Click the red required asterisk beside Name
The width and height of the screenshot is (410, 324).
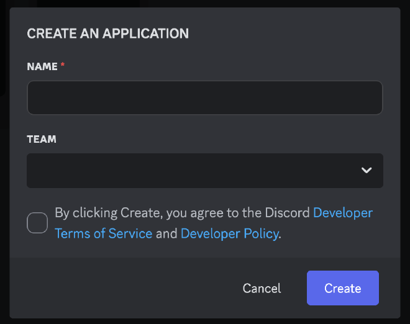coord(63,66)
